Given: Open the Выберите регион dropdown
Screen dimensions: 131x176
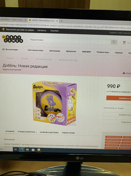Looking at the screenshot, I should click(x=117, y=115).
